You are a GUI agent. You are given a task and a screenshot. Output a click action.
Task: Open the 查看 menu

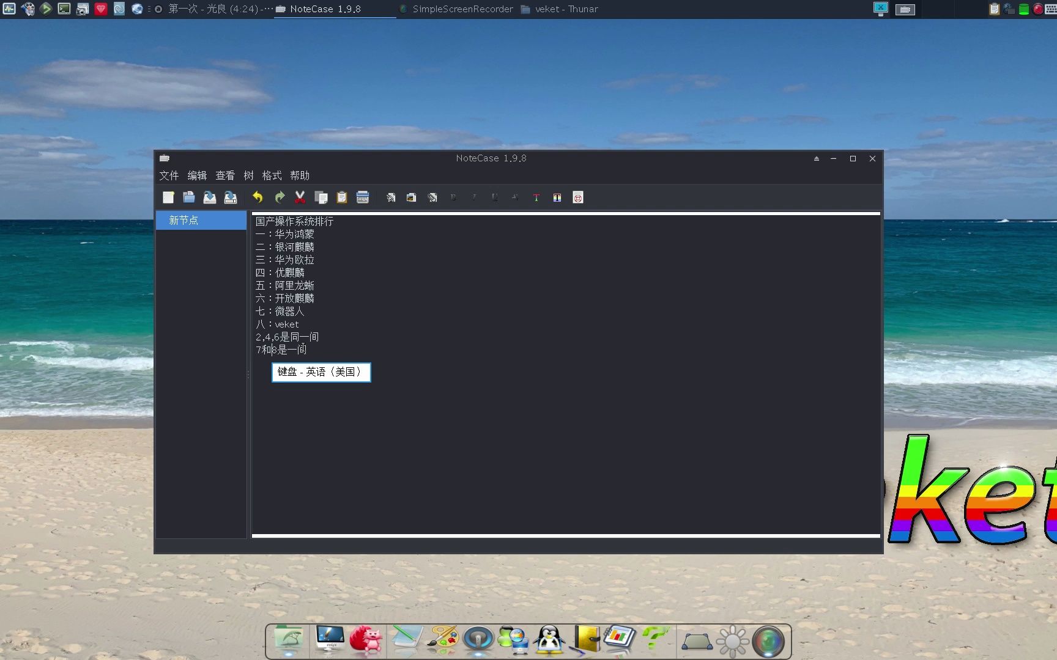(225, 175)
